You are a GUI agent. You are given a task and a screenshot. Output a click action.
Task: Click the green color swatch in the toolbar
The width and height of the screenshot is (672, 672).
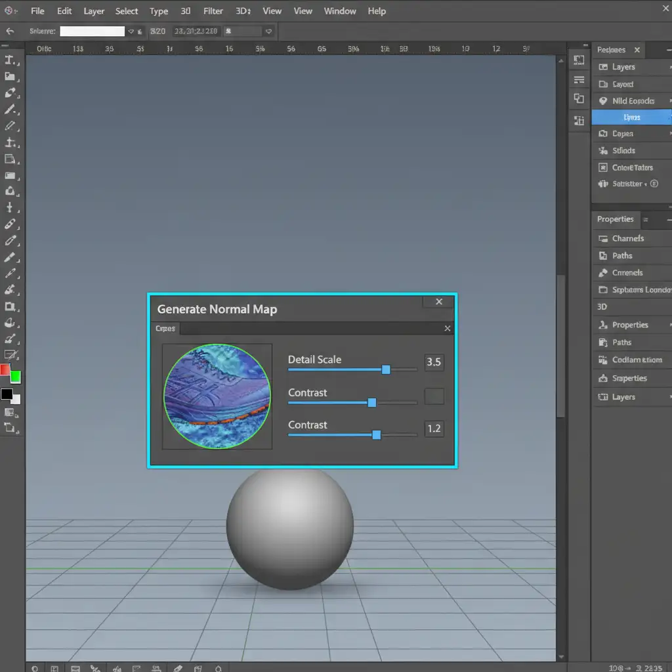click(15, 377)
